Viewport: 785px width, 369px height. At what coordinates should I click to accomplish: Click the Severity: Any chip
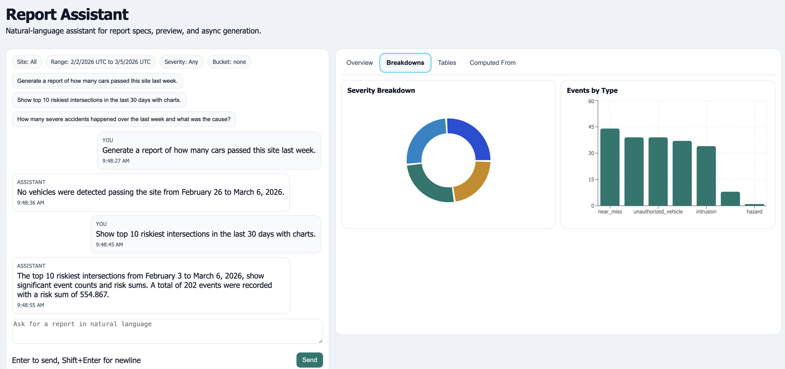point(181,62)
